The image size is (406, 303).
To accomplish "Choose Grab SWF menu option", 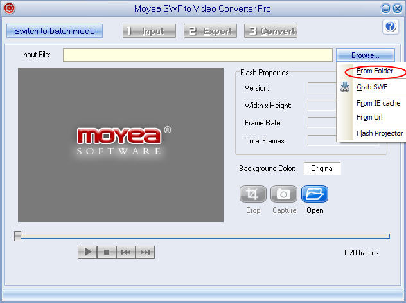I will point(373,87).
